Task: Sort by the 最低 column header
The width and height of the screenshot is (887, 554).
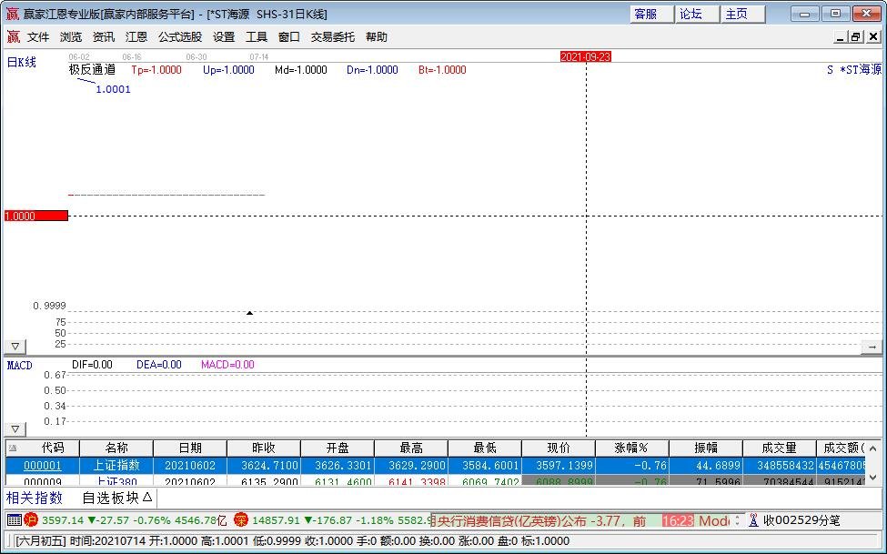Action: [x=485, y=448]
